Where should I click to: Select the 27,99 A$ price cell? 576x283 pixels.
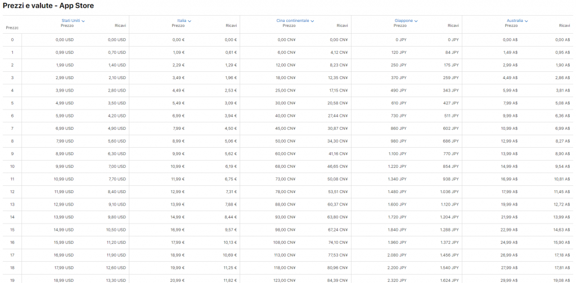[509, 268]
